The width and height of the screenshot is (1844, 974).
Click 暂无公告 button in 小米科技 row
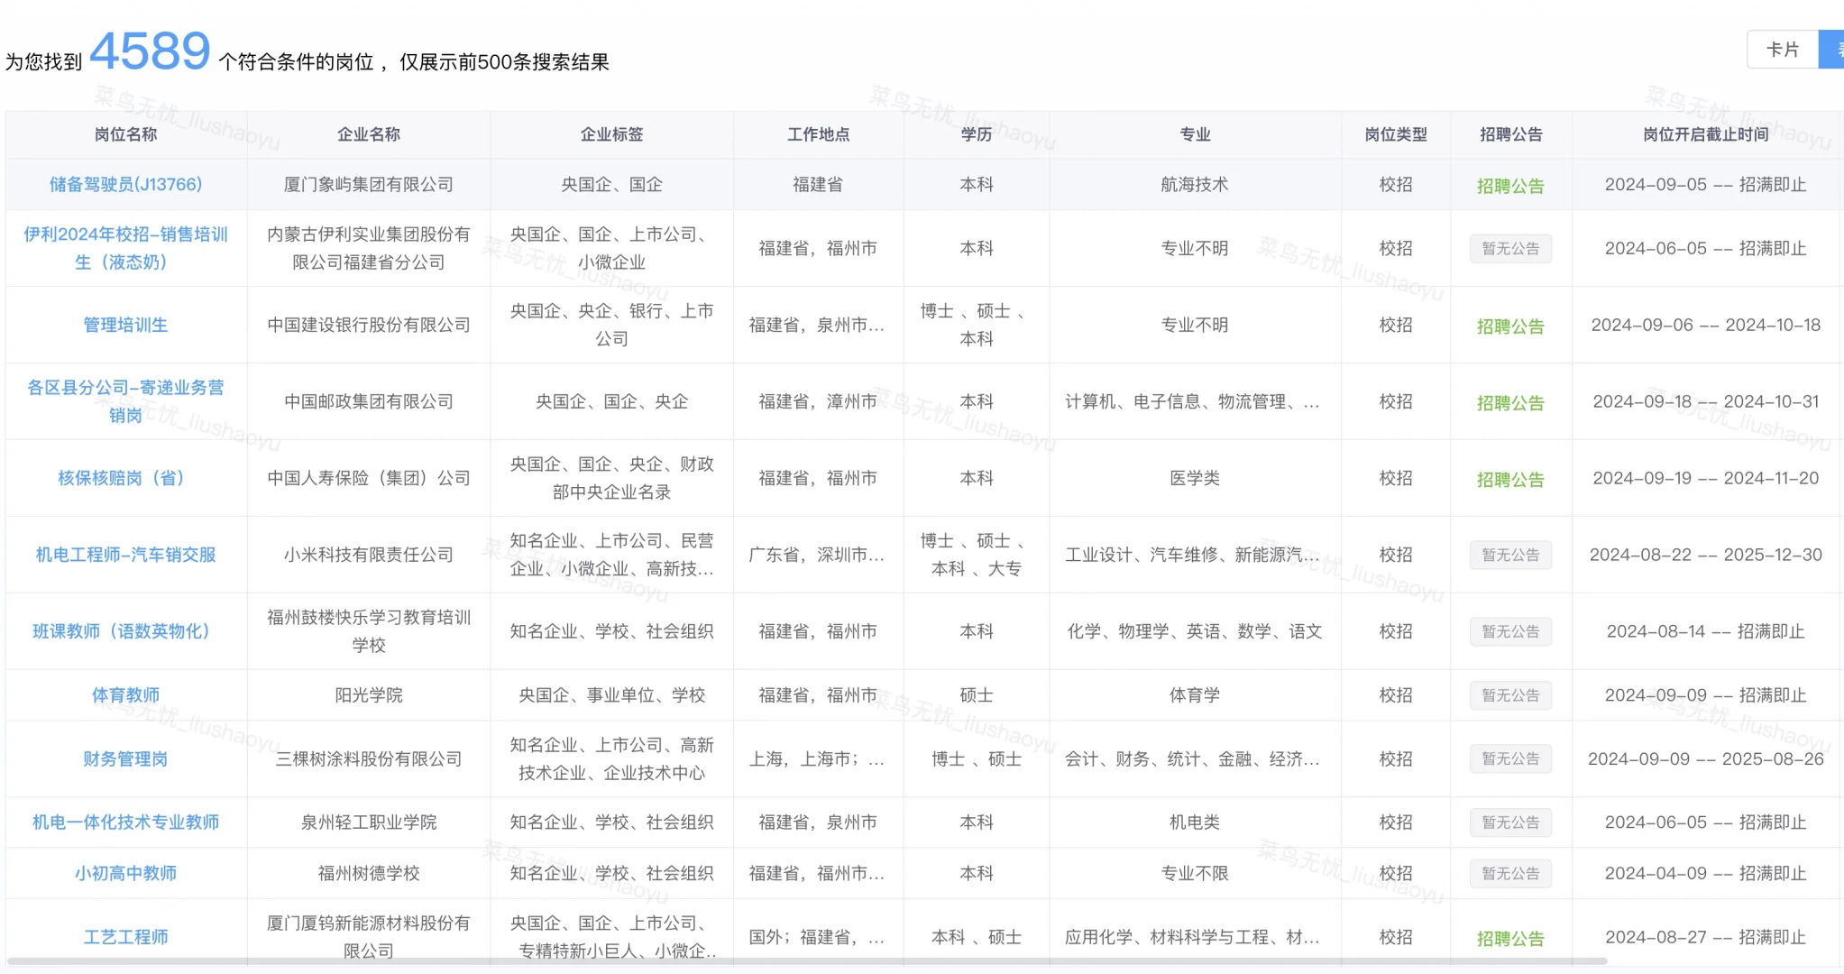pos(1510,555)
